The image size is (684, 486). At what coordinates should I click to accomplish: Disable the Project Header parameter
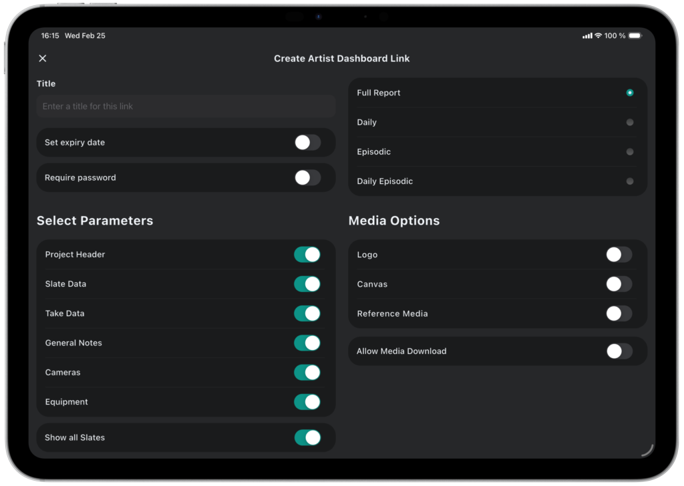click(307, 255)
